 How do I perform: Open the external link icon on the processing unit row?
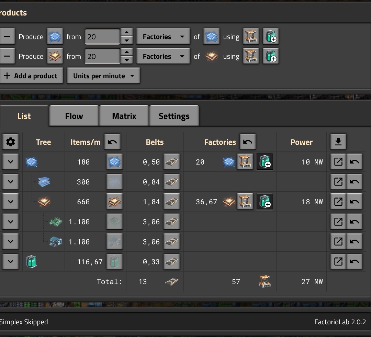tap(338, 162)
